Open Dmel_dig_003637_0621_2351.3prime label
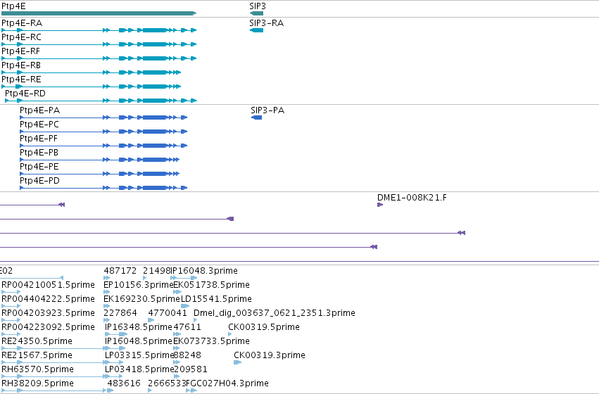Image resolution: width=599 pixels, height=394 pixels. (275, 313)
